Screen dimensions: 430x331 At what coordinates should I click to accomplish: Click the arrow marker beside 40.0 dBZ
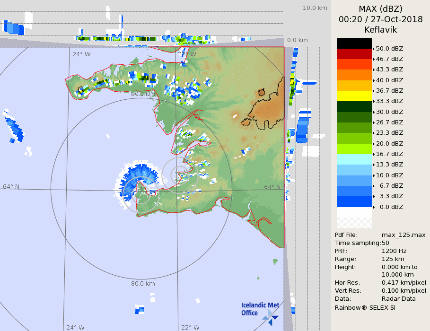[374, 80]
